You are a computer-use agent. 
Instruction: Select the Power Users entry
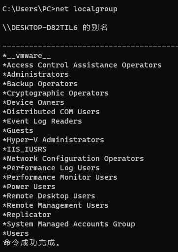(29, 187)
